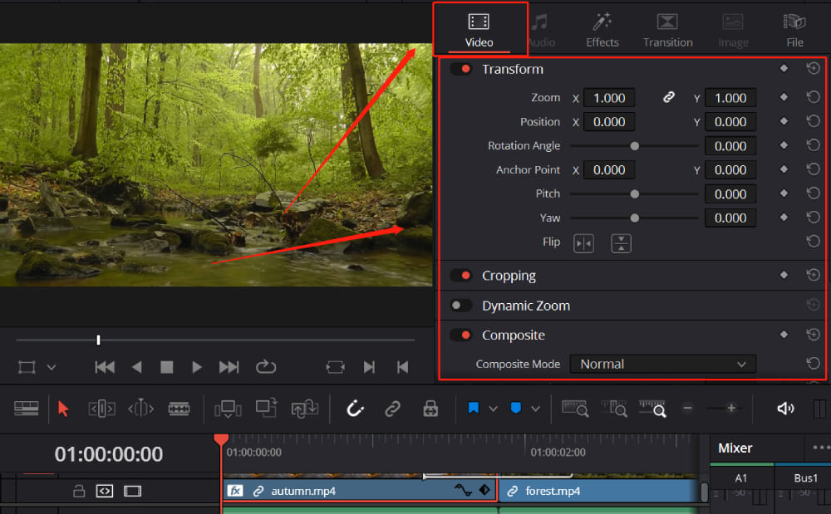This screenshot has width=831, height=514.
Task: Add a flag using the blue flag icon
Action: (472, 409)
